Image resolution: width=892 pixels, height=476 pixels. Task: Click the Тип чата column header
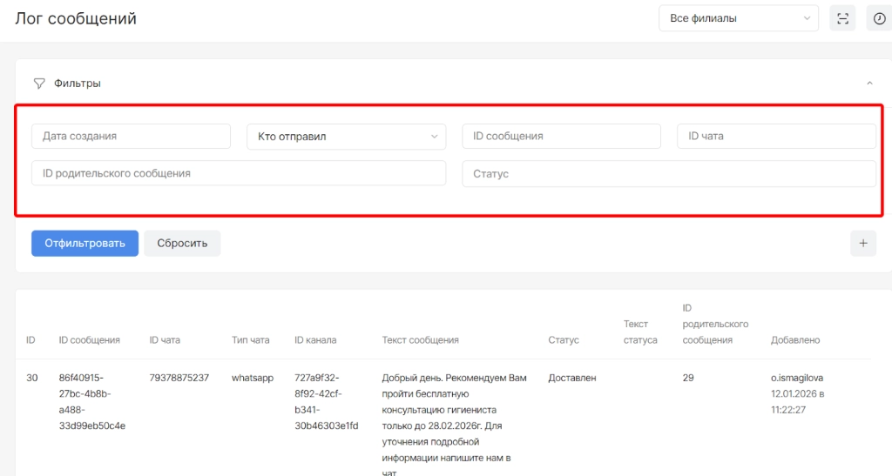point(251,340)
